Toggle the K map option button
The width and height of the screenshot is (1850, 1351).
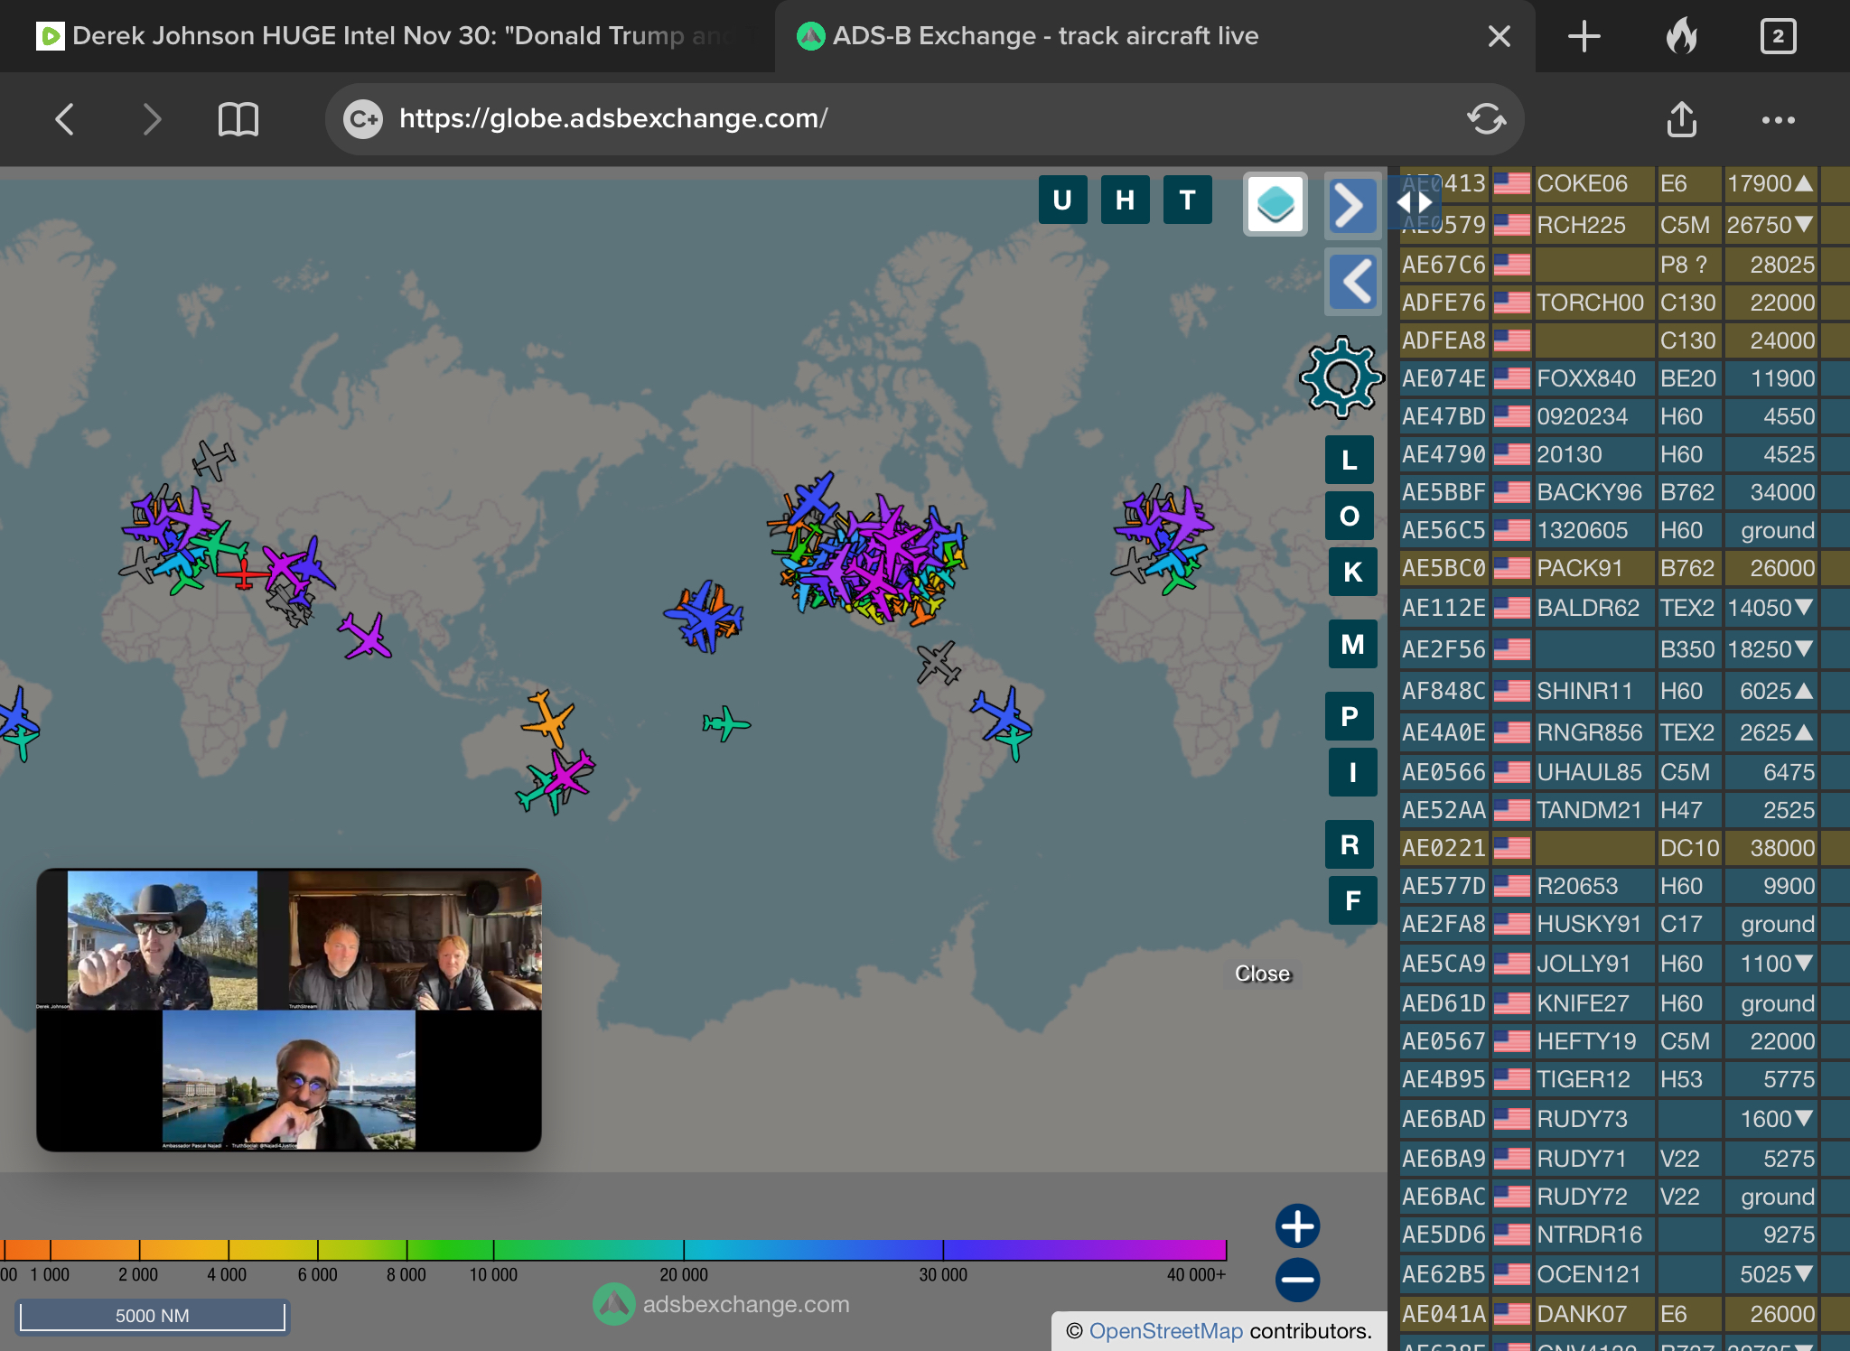(1352, 572)
